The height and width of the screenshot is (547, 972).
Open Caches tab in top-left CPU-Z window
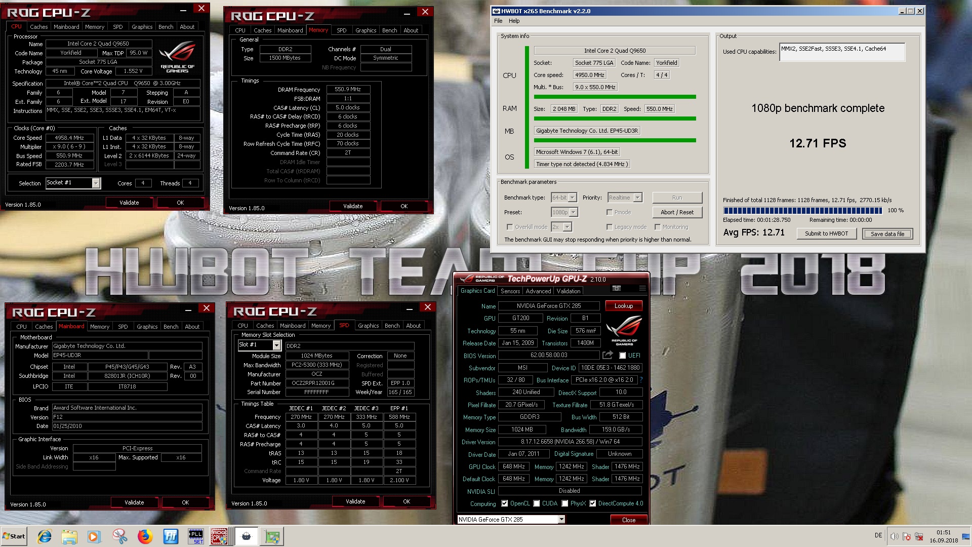38,27
